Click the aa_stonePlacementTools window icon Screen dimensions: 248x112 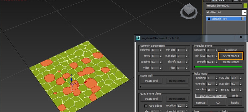138,38
